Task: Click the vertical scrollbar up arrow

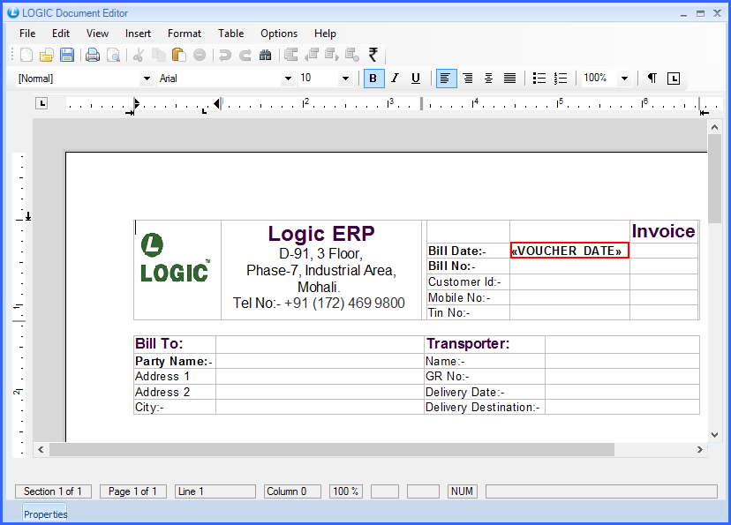Action: click(714, 127)
